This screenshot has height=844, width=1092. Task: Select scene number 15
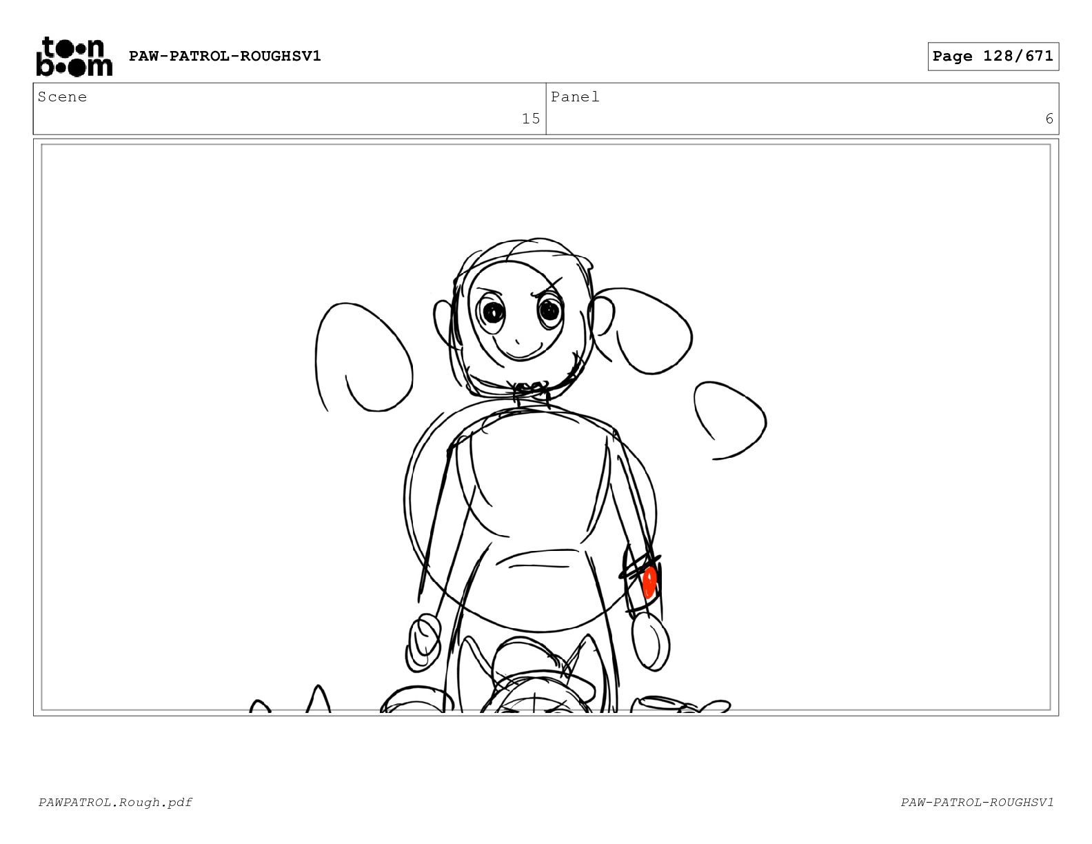click(531, 119)
